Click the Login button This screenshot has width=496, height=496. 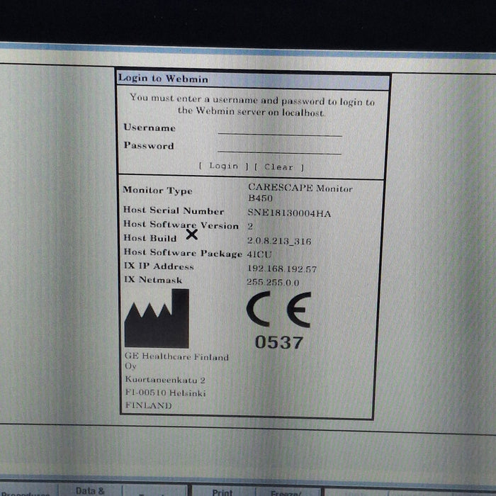(224, 166)
